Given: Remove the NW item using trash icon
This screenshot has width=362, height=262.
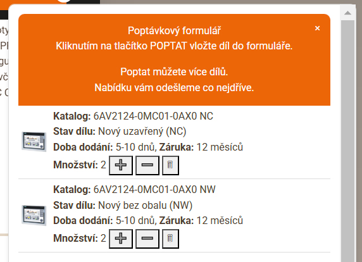Looking at the screenshot, I should pyautogui.click(x=170, y=239).
